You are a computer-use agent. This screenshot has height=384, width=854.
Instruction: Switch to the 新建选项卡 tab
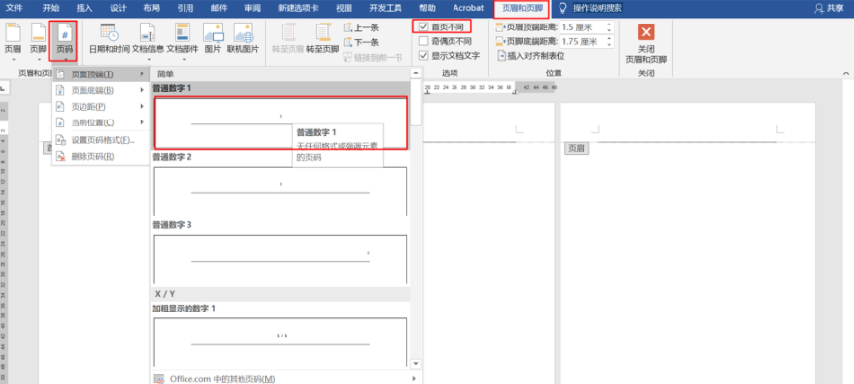coord(298,8)
